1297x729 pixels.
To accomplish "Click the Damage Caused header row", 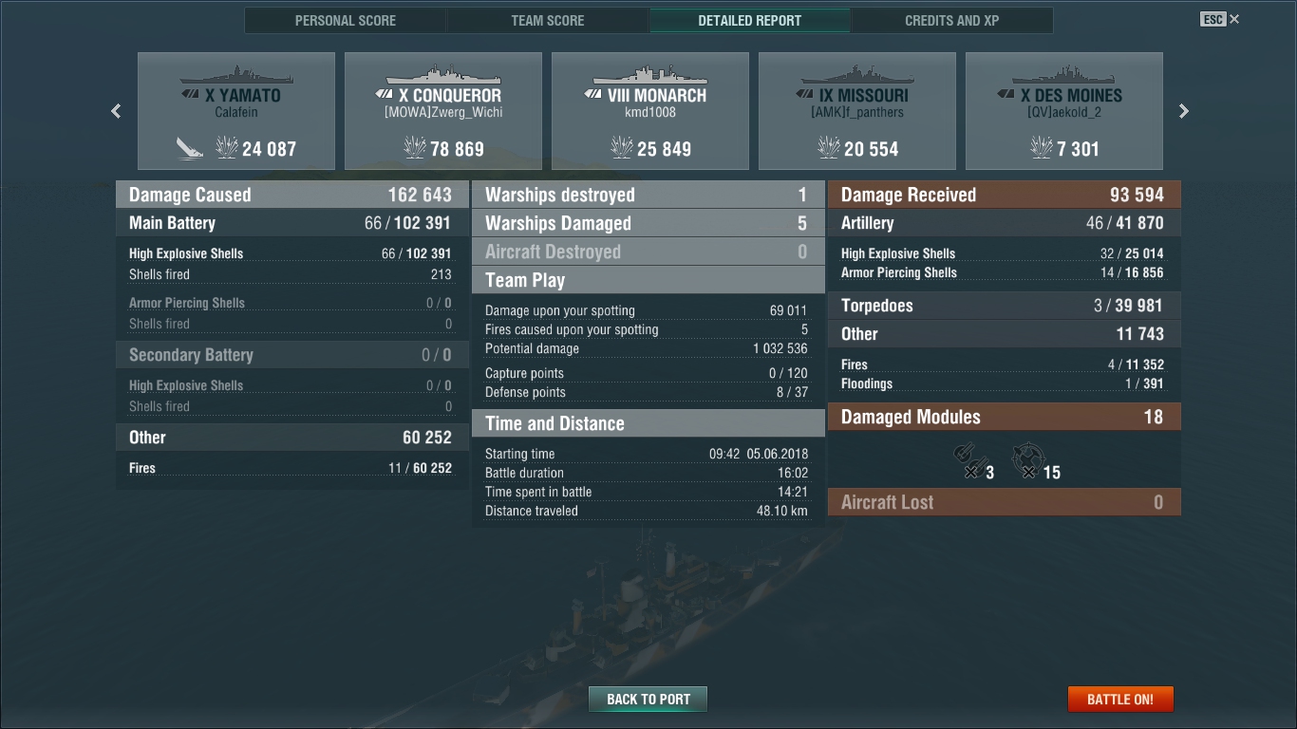I will (x=291, y=195).
